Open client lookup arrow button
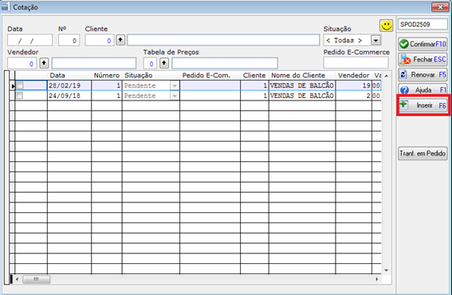452x295 pixels. pos(120,40)
